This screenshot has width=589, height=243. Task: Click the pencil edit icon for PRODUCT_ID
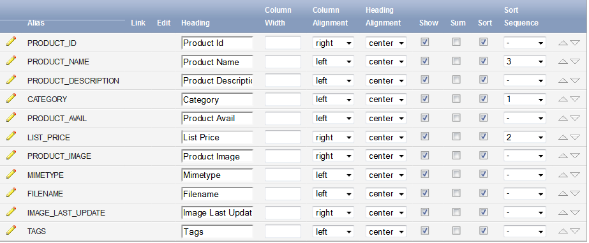click(11, 41)
